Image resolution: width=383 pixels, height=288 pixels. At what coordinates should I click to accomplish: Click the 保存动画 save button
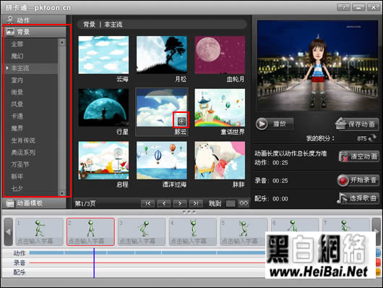click(356, 124)
